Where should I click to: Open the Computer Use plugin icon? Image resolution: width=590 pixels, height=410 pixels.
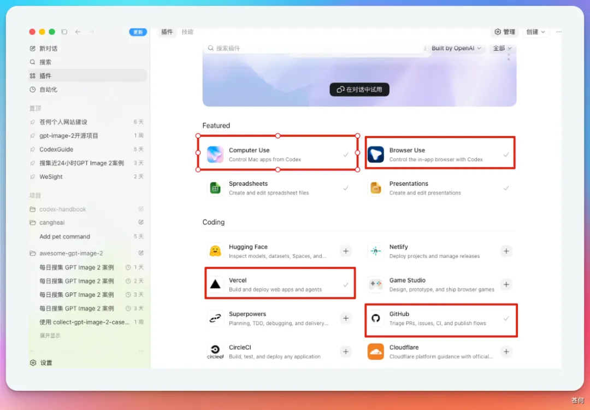pyautogui.click(x=215, y=154)
